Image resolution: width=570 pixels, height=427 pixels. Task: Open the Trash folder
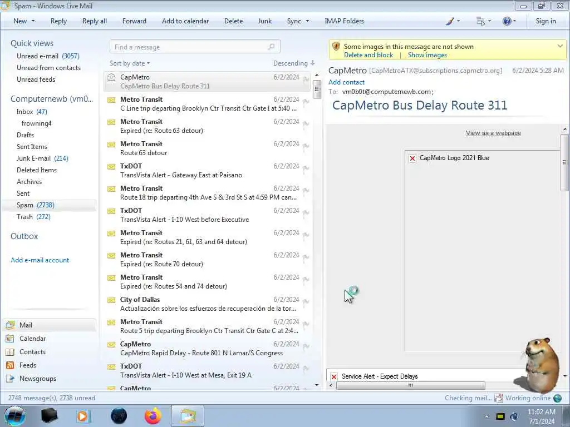click(33, 217)
